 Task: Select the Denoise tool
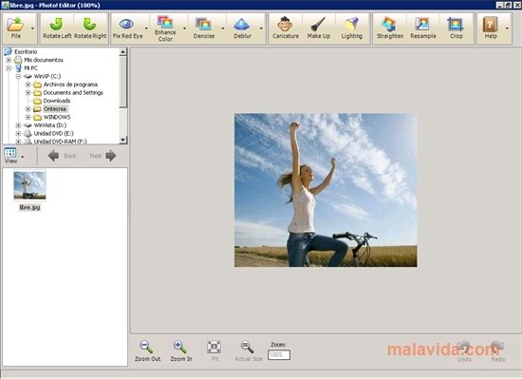point(204,28)
